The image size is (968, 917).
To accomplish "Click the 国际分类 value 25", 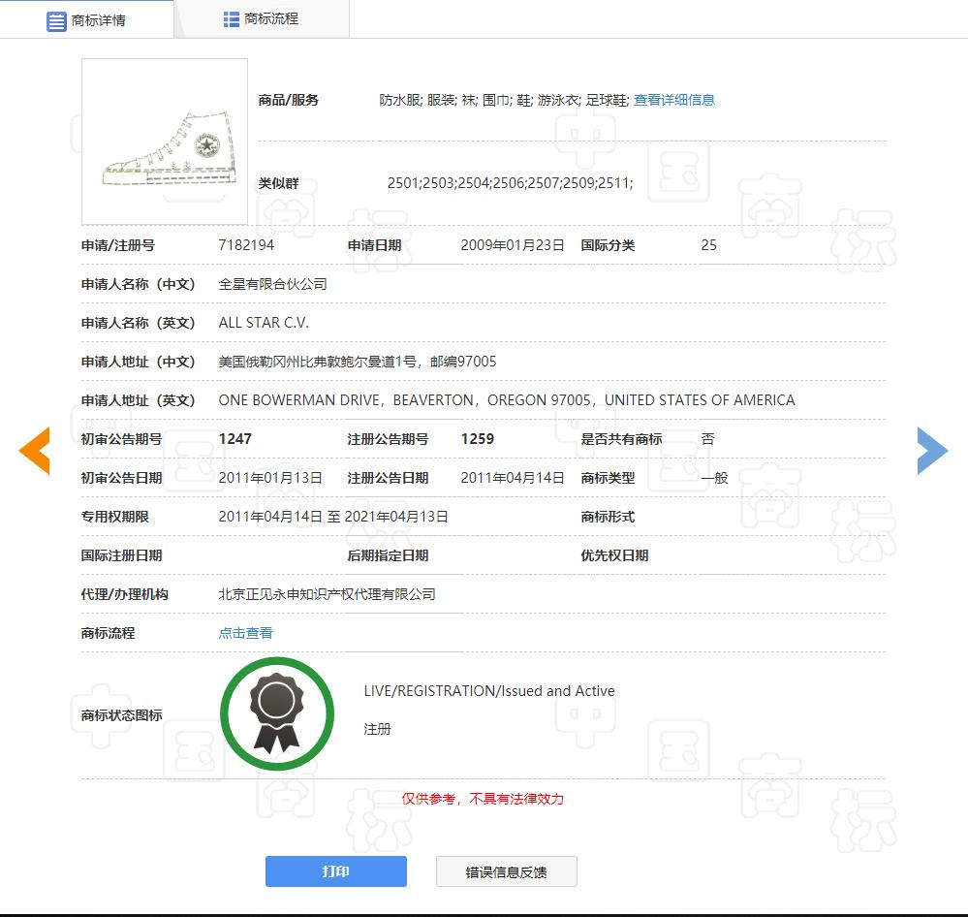I will (708, 245).
